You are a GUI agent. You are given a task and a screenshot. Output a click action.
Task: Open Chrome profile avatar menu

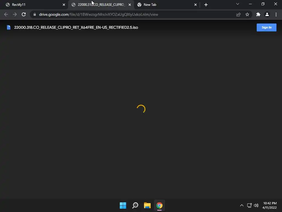click(x=267, y=14)
